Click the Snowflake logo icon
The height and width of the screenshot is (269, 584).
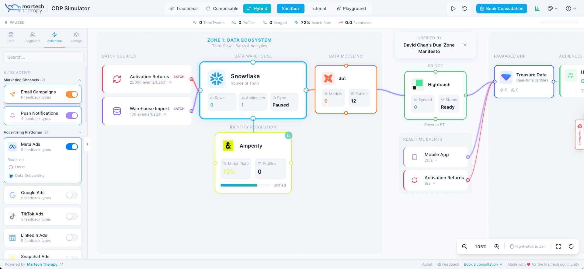pos(217,79)
